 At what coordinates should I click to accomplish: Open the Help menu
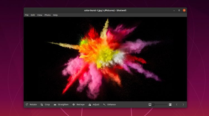pos(55,15)
